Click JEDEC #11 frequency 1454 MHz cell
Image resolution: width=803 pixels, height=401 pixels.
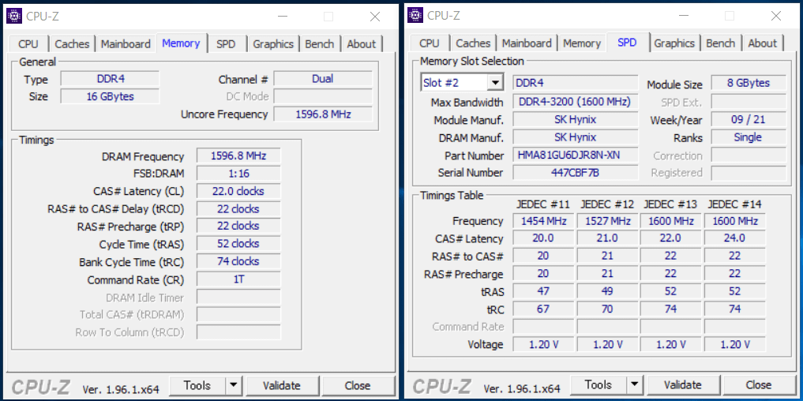tap(543, 221)
